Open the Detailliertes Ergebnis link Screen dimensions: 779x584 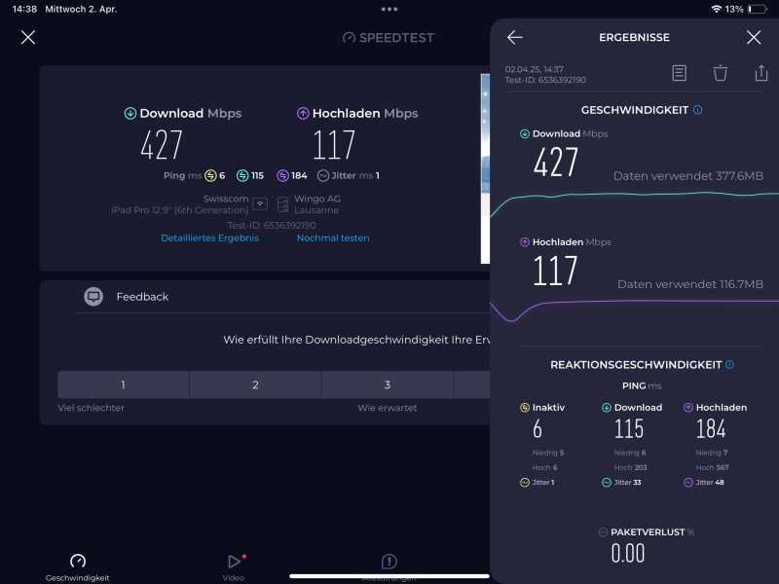(209, 237)
